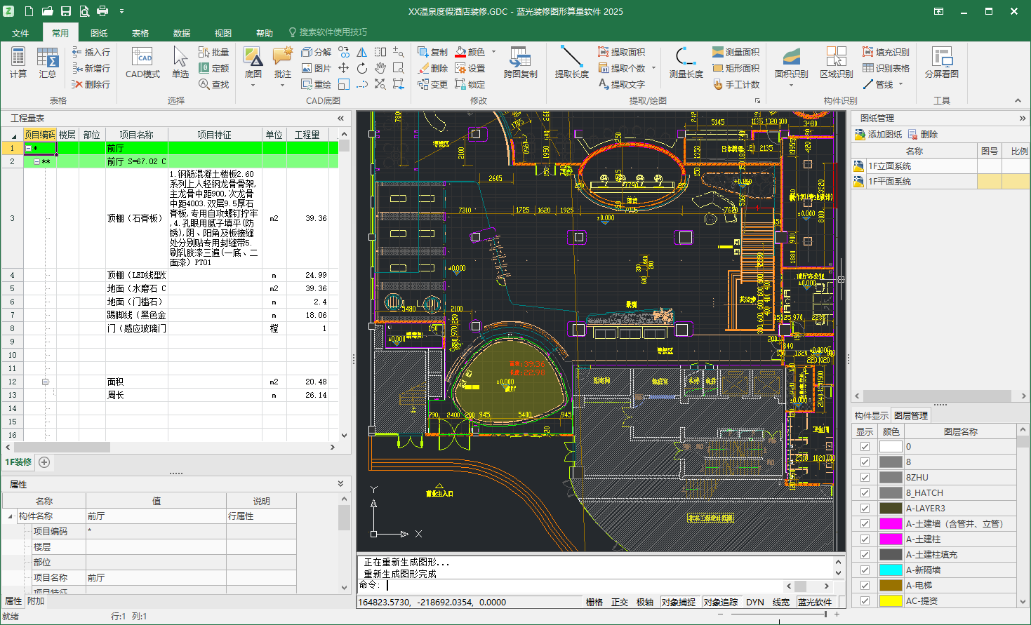Hide the A-LAYER3 layer checkbox
The height and width of the screenshot is (625, 1031).
865,508
